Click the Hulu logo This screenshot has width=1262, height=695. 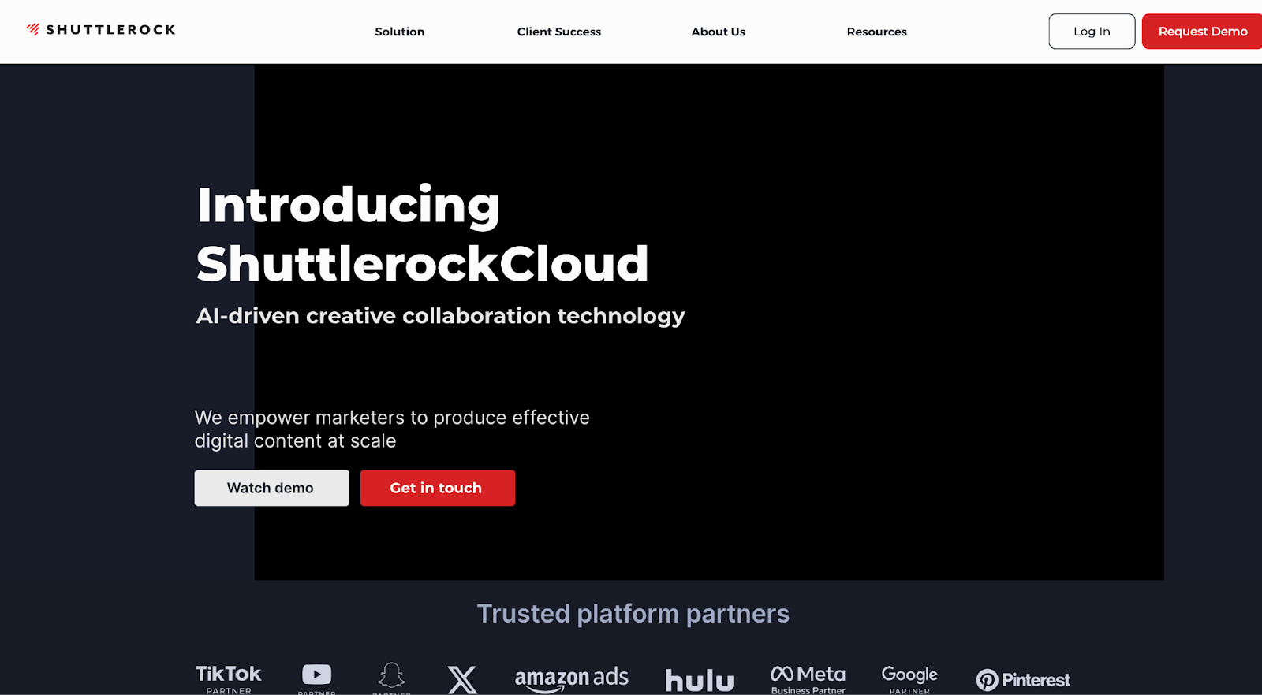700,680
